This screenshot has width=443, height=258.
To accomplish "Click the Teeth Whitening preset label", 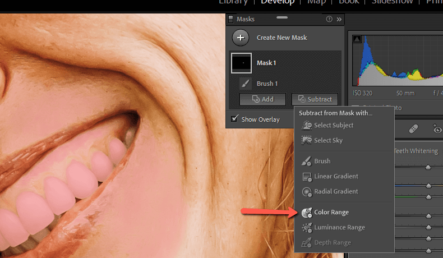I will pyautogui.click(x=416, y=151).
